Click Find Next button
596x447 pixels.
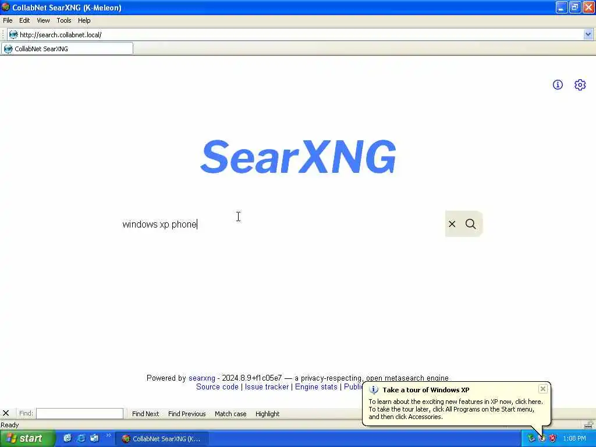click(x=145, y=414)
